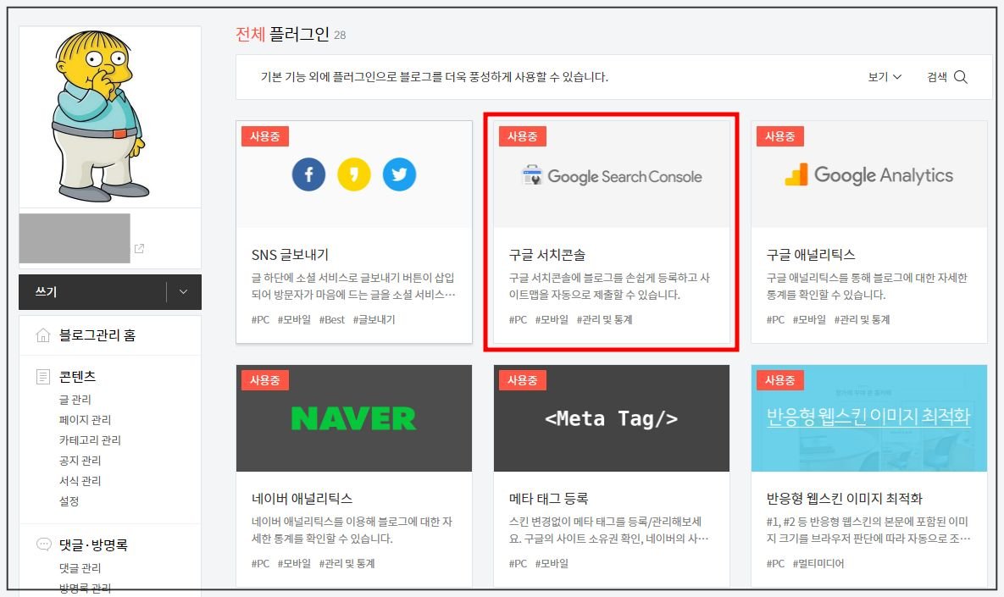The image size is (1004, 597).
Task: Click 사용중 badge on 반응형 웹스킨 card
Action: pos(779,380)
